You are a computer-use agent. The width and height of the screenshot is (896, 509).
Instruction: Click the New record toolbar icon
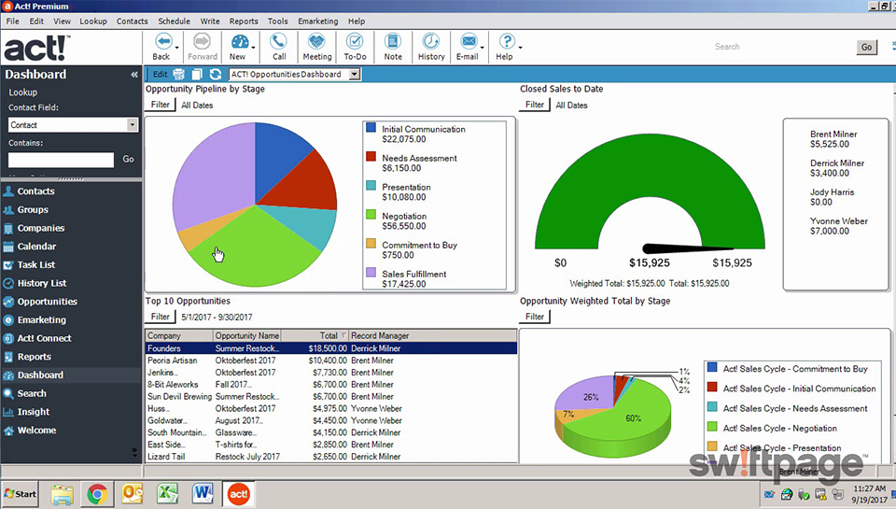point(239,42)
